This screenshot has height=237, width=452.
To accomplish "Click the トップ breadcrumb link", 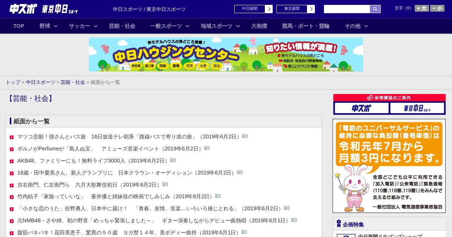I will point(13,82).
